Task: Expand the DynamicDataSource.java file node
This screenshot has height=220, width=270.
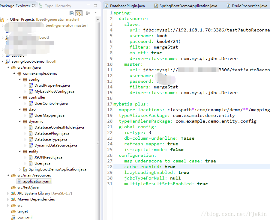Action: tap(25, 146)
